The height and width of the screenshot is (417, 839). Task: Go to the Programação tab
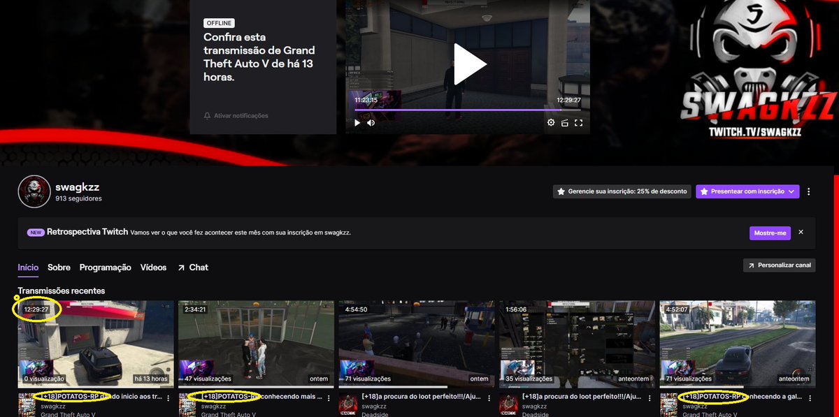point(106,268)
